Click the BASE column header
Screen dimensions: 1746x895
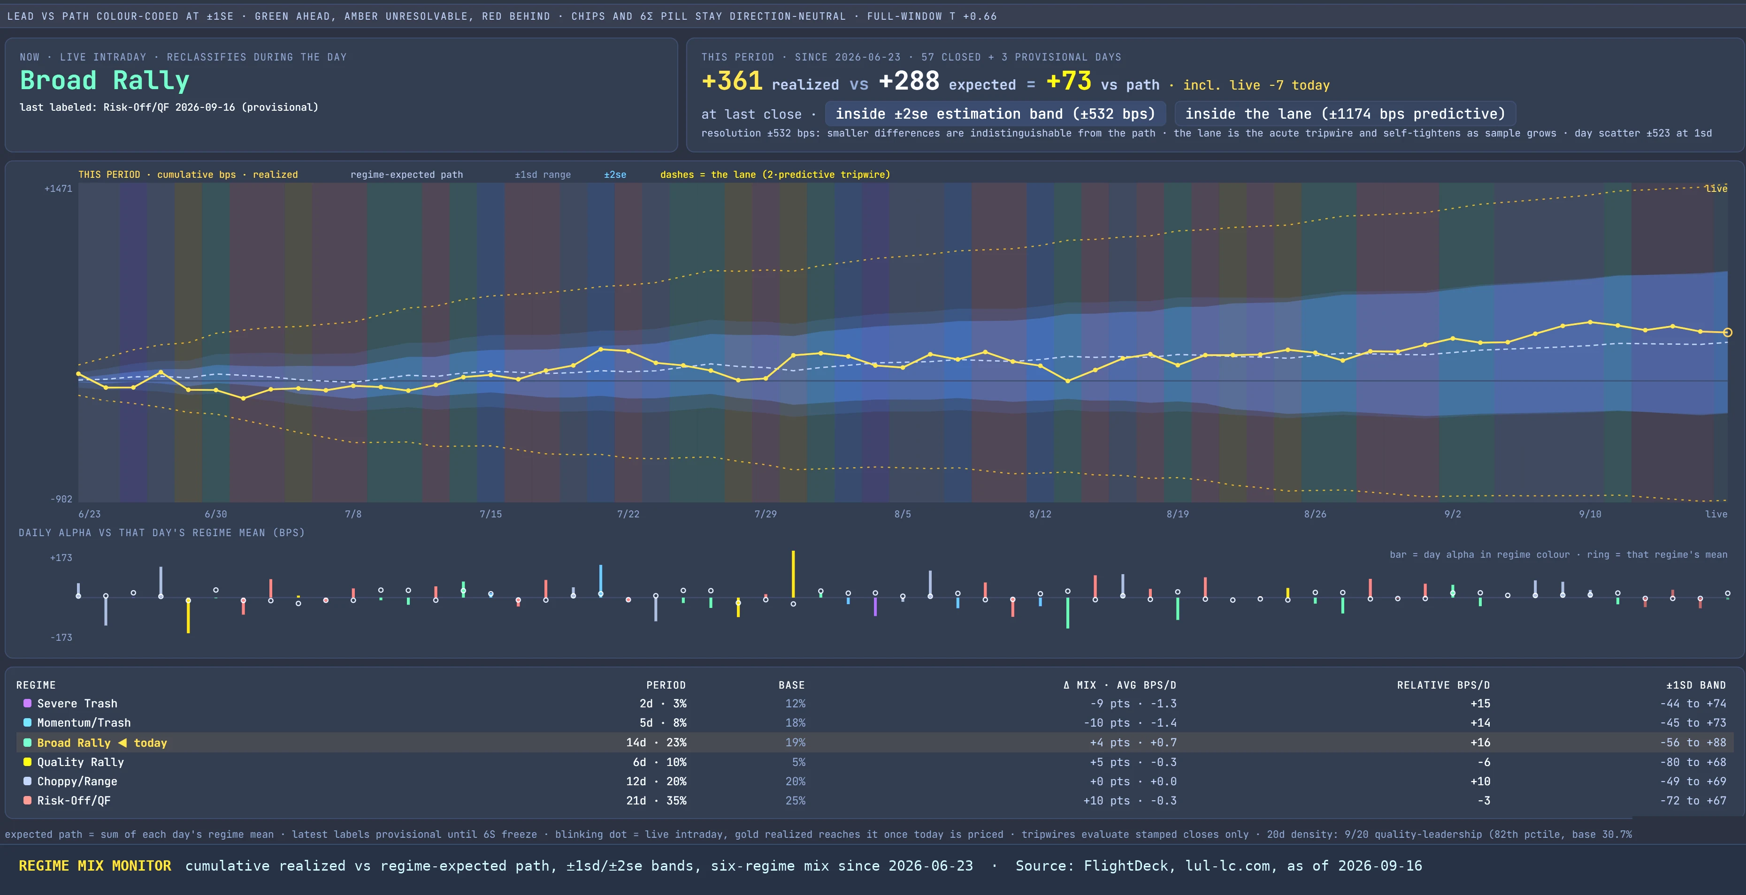pos(792,685)
